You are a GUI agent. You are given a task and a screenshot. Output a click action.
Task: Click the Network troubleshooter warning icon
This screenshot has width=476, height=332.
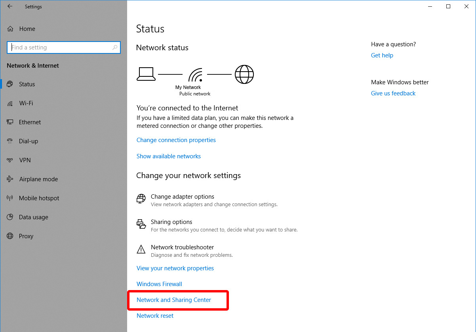coord(141,249)
